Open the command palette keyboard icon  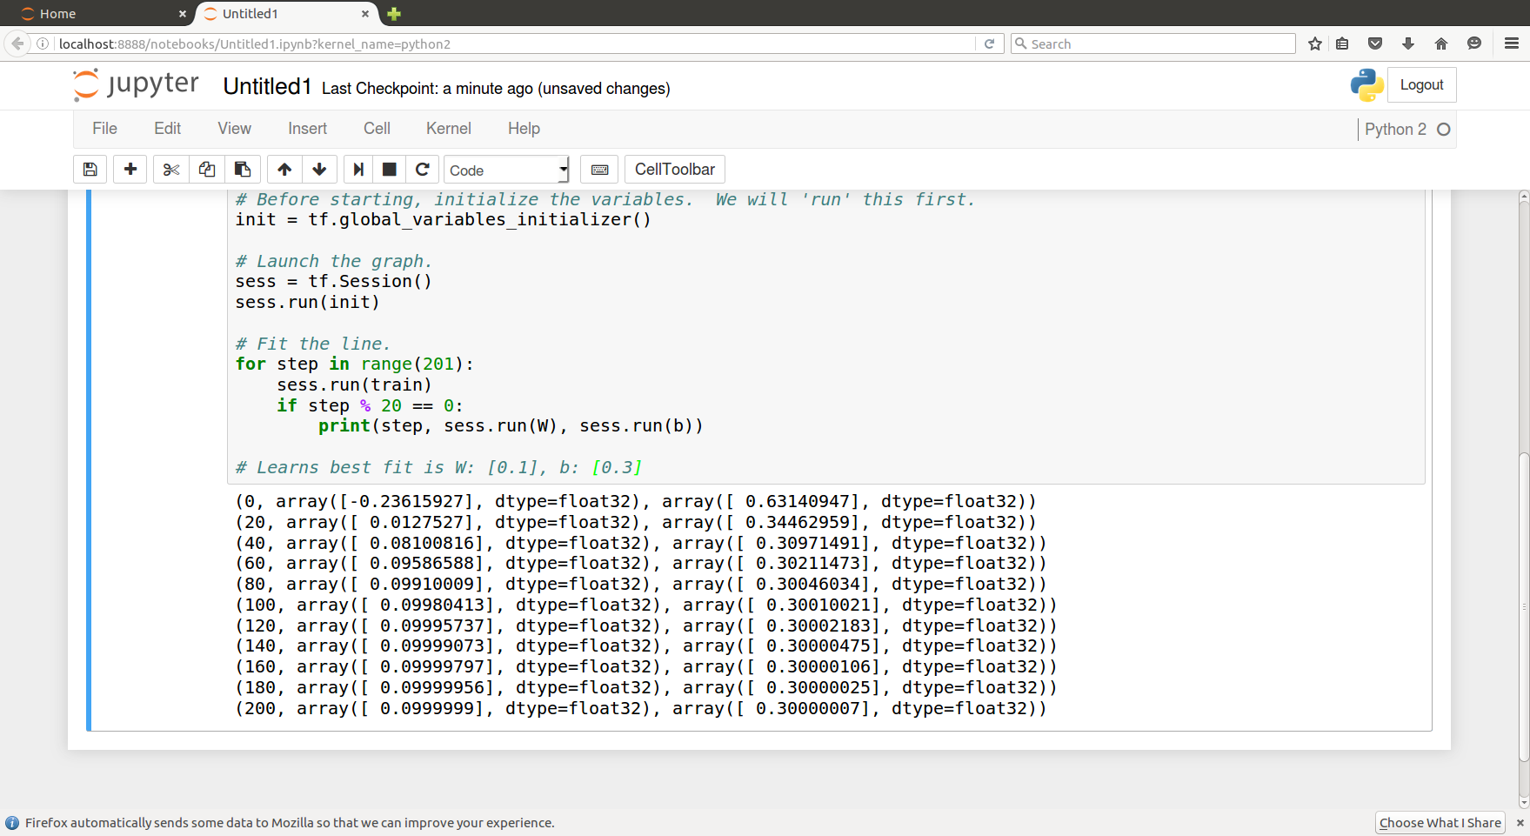coord(599,169)
